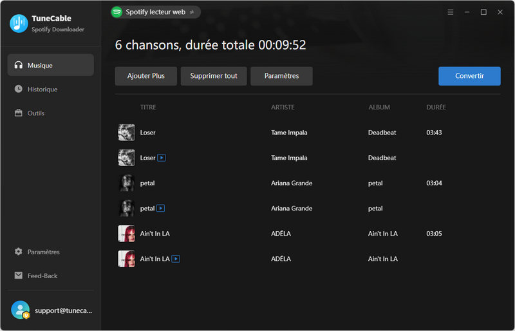515x331 pixels.
Task: Click the user account avatar icon
Action: click(20, 310)
